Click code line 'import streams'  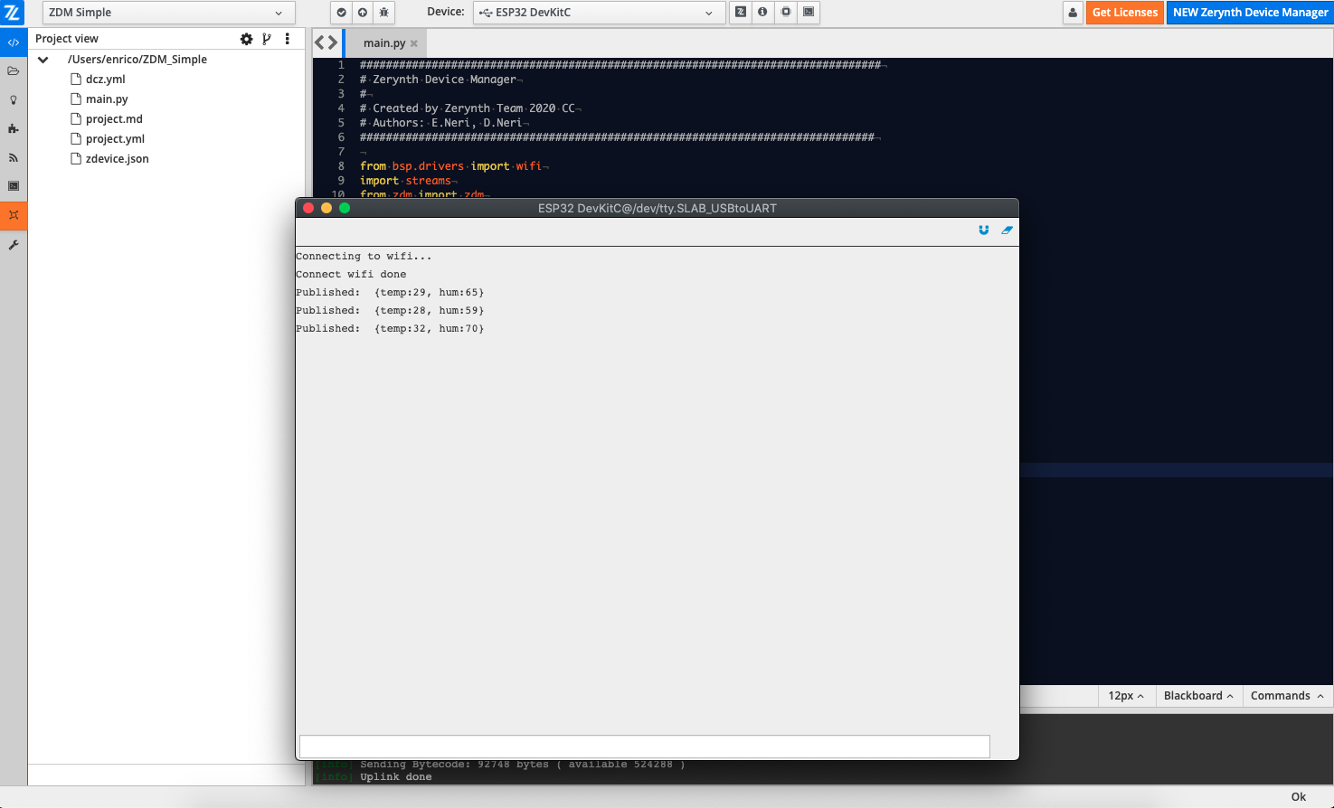[x=405, y=181]
